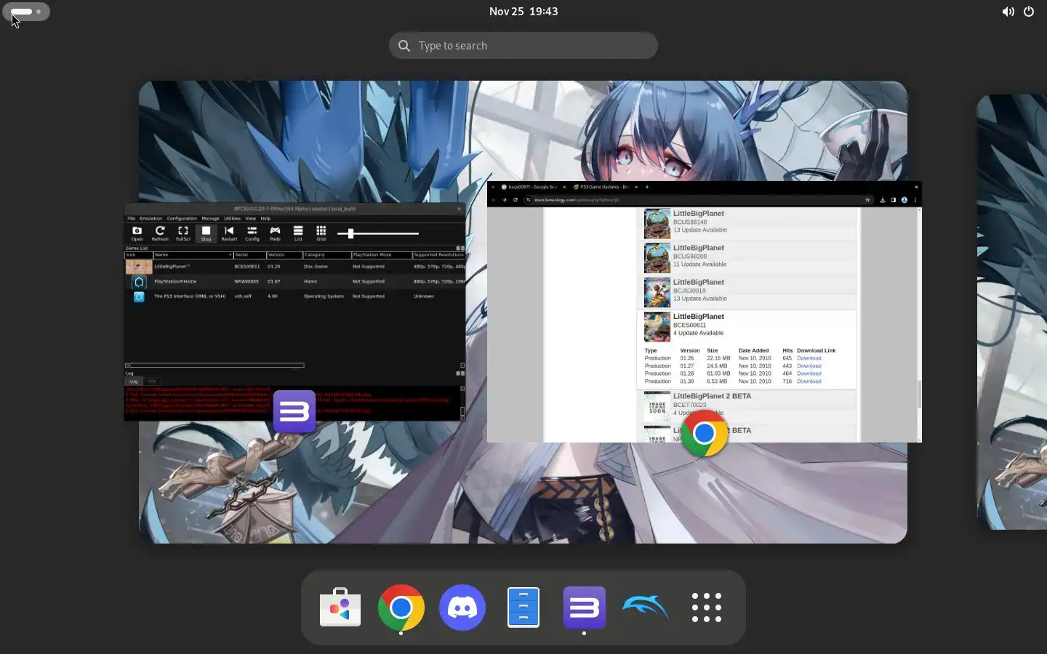Switch to the second workspace thumbnail on right
The width and height of the screenshot is (1047, 654).
[x=1011, y=312]
